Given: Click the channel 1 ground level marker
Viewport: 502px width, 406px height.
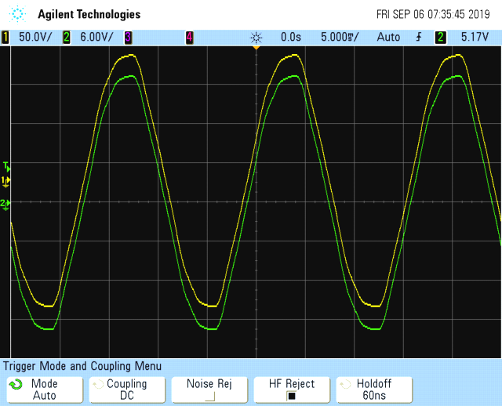Looking at the screenshot, I should (x=5, y=181).
